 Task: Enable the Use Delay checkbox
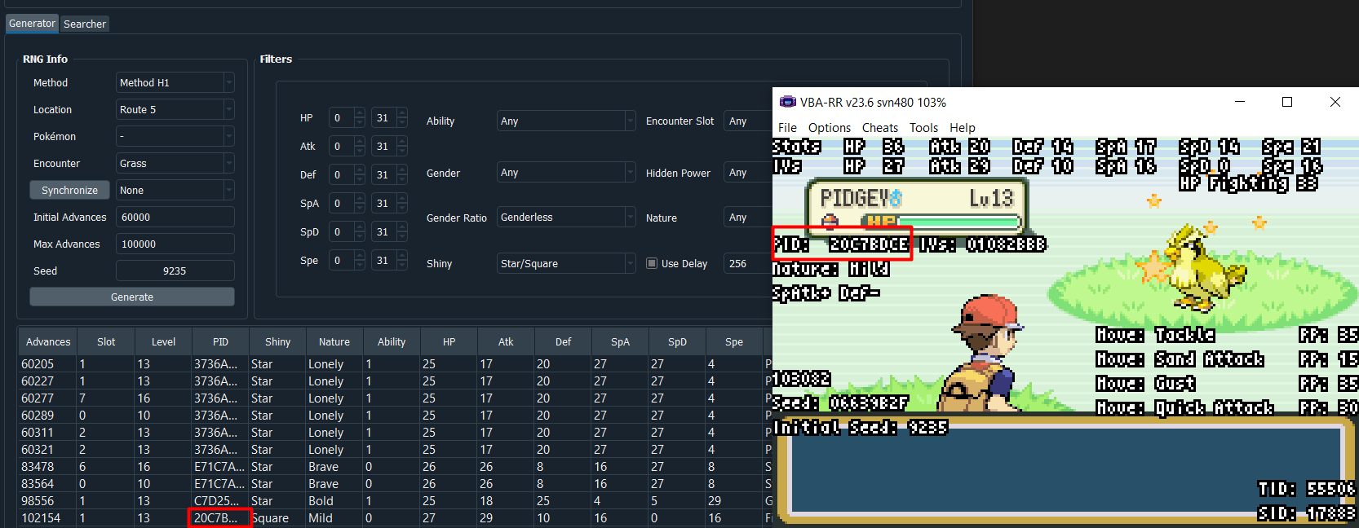pos(652,263)
